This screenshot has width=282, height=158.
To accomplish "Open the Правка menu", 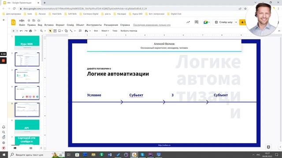I will pyautogui.click(x=31, y=25).
